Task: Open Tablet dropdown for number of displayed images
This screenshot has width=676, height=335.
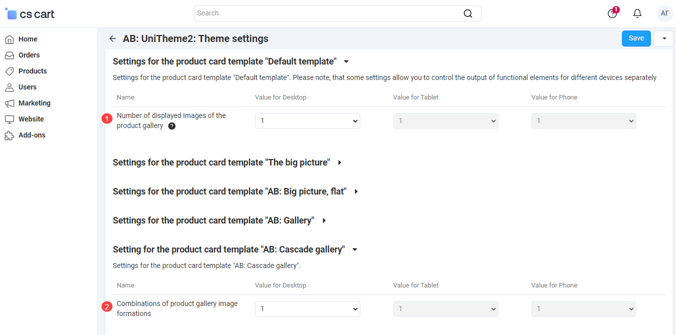Action: pyautogui.click(x=446, y=121)
